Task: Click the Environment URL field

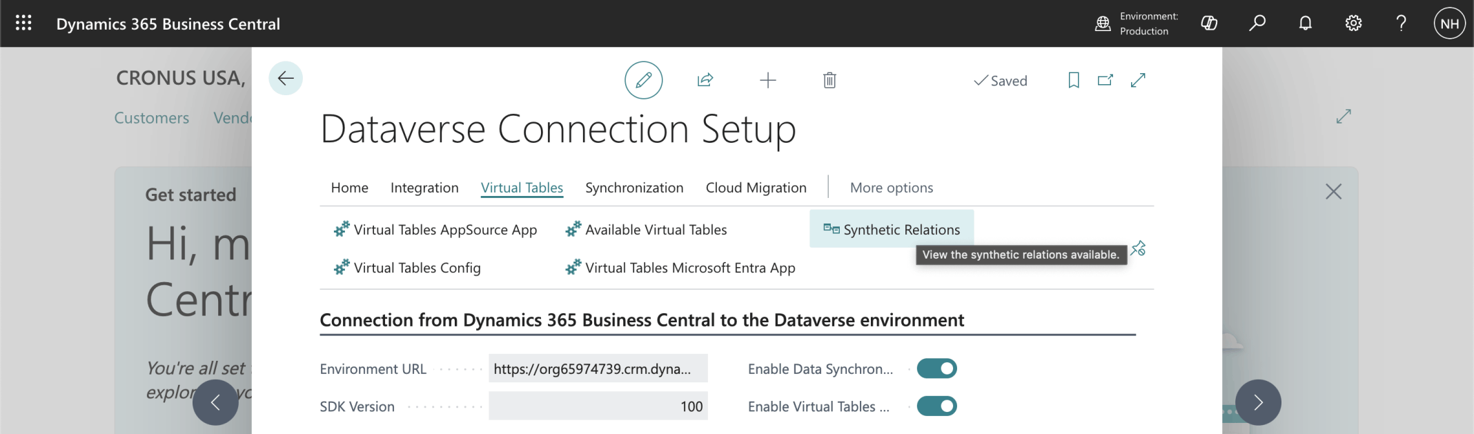Action: (x=598, y=369)
